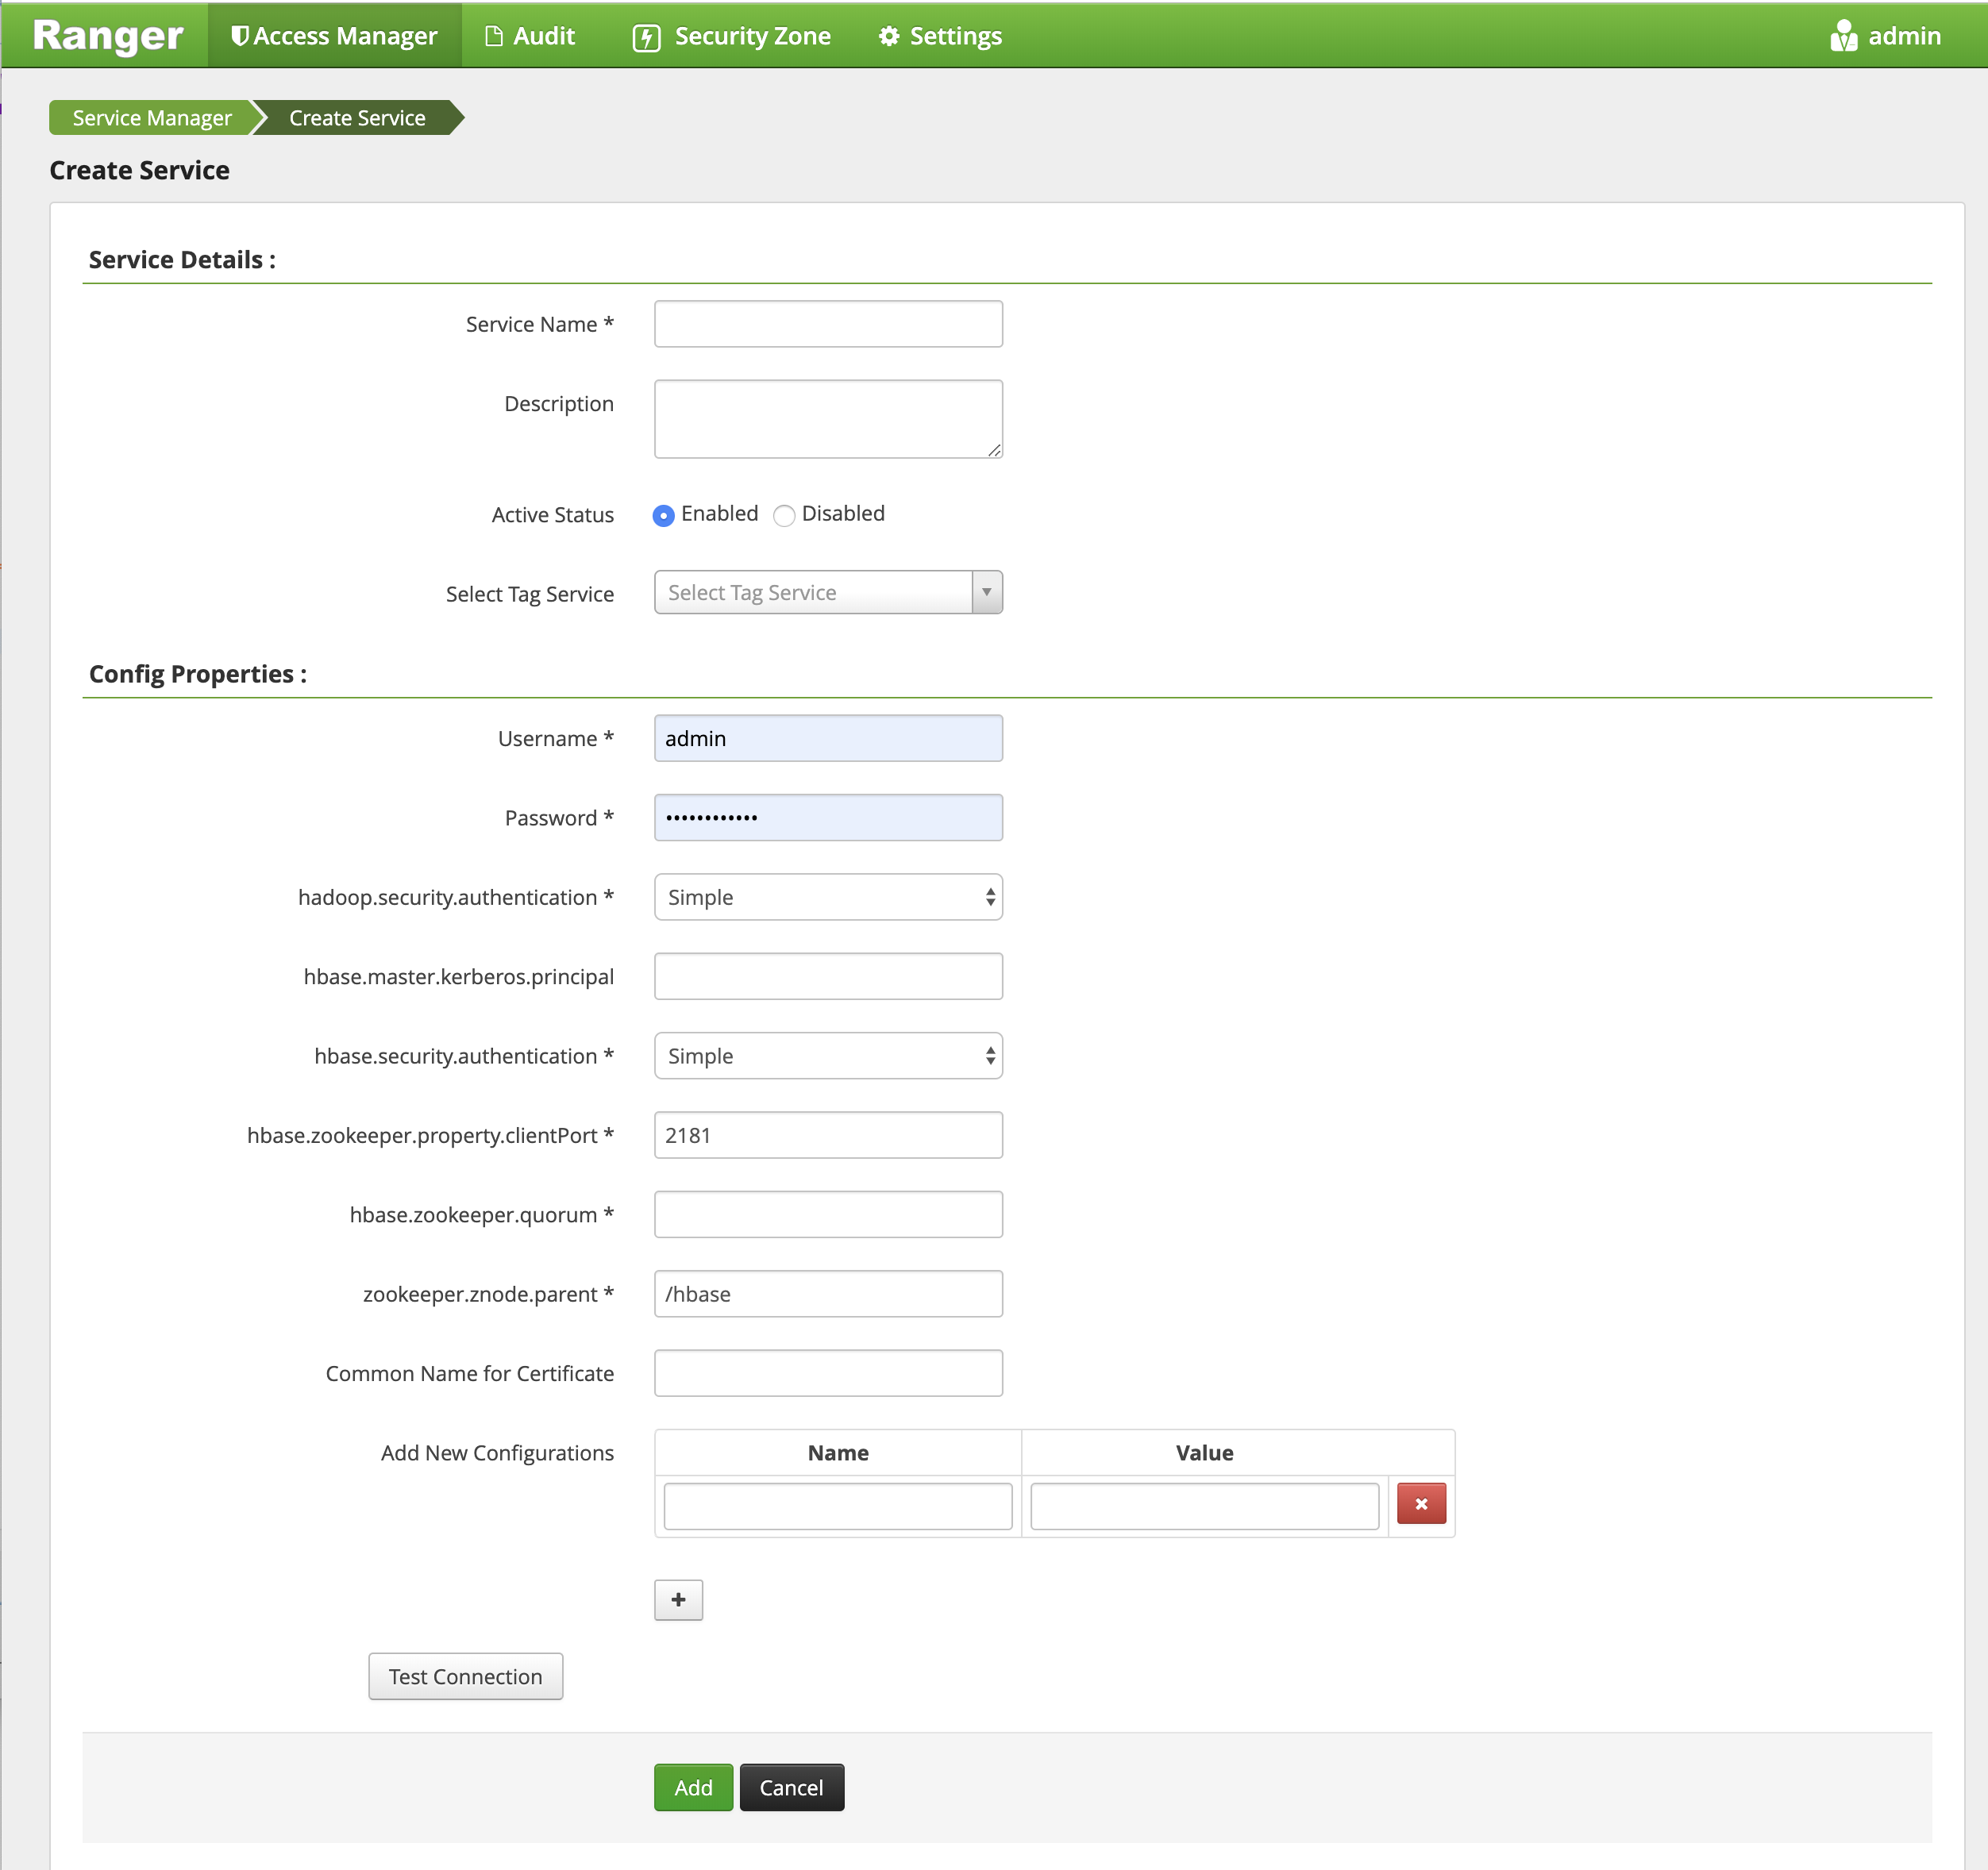Viewport: 1988px width, 1870px height.
Task: Click Common Name for Certificate field
Action: point(828,1373)
